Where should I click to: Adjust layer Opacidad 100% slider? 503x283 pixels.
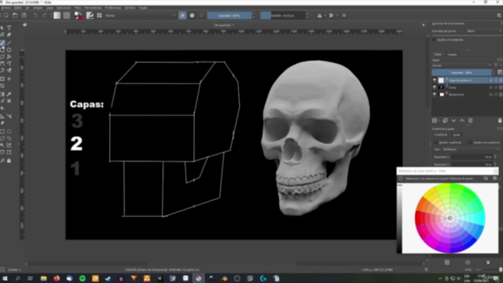(461, 73)
